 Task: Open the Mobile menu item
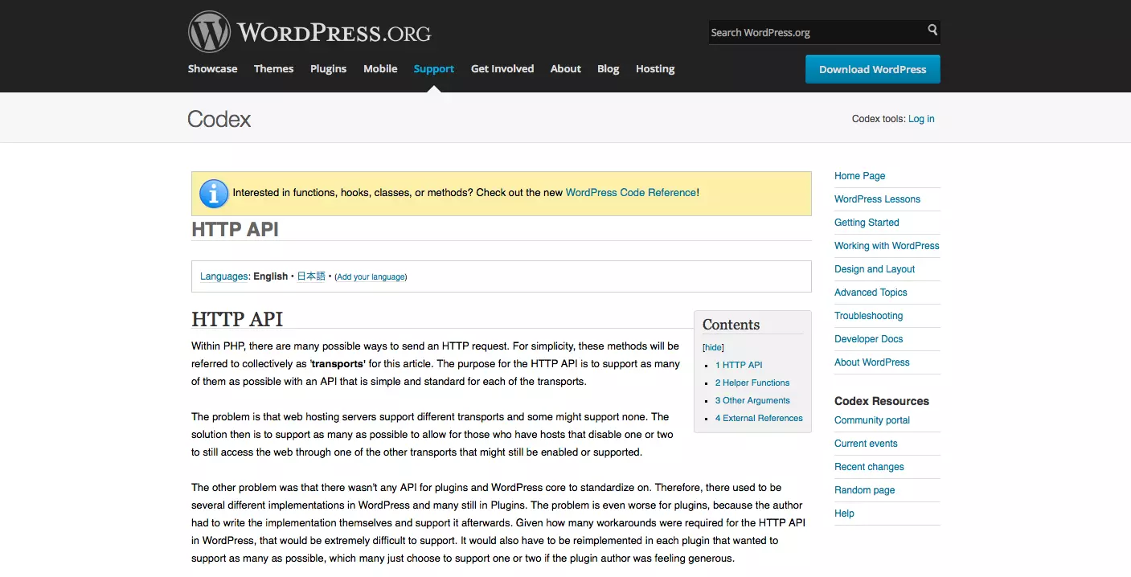point(380,69)
